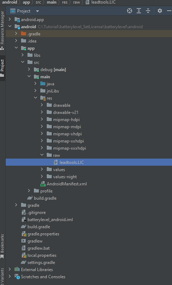Expand the libs folder
Viewport: 172px width, 285px height.
23,55
